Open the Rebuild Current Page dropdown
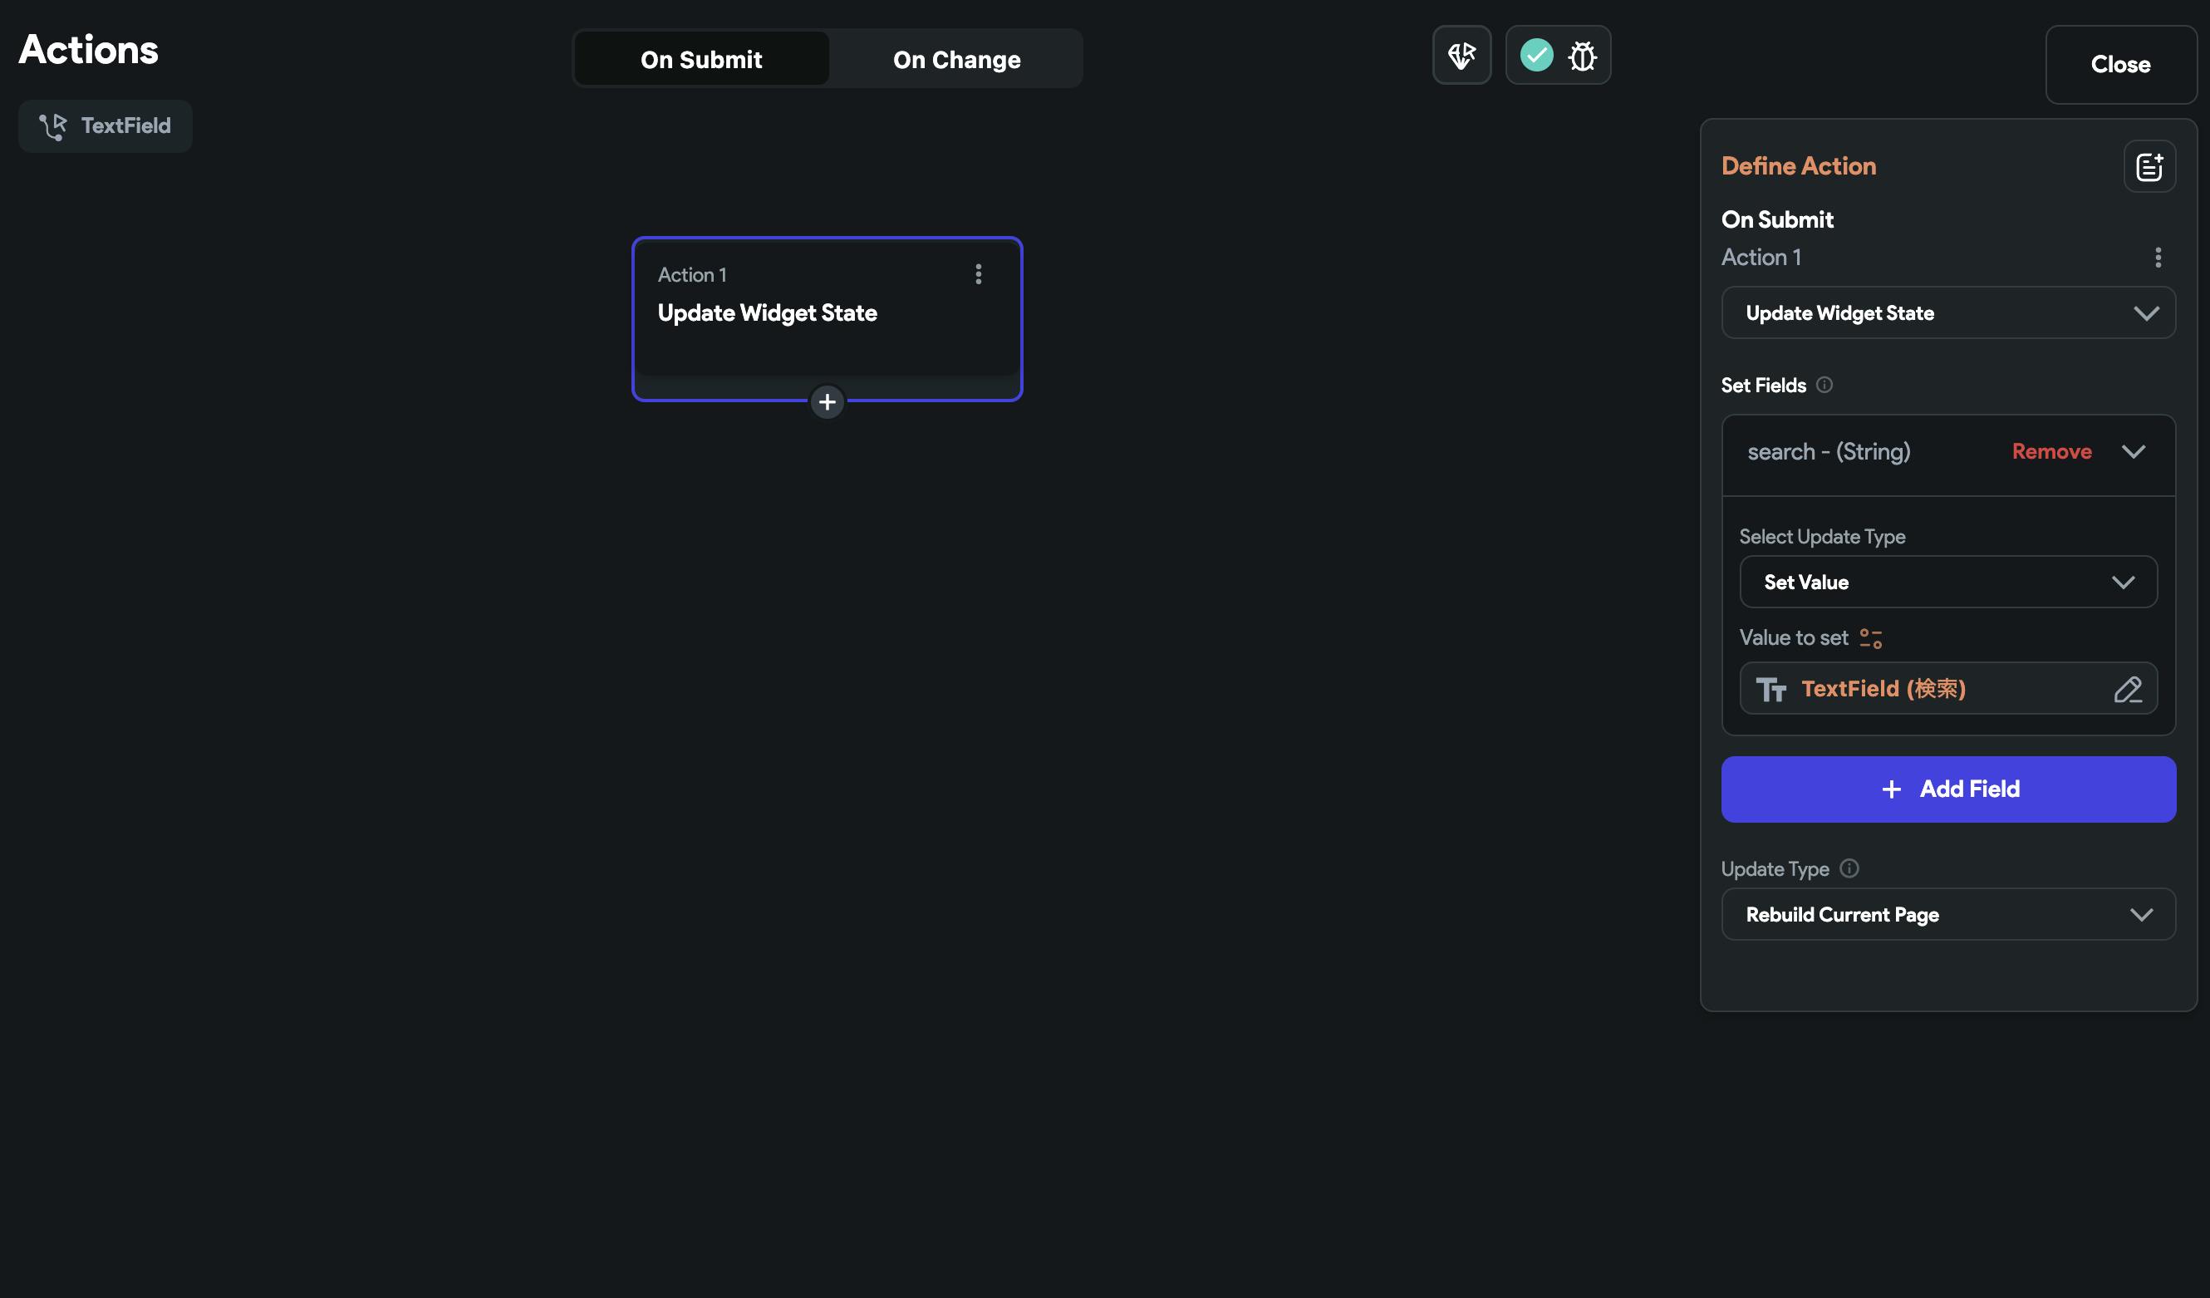The width and height of the screenshot is (2210, 1298). coord(1947,915)
